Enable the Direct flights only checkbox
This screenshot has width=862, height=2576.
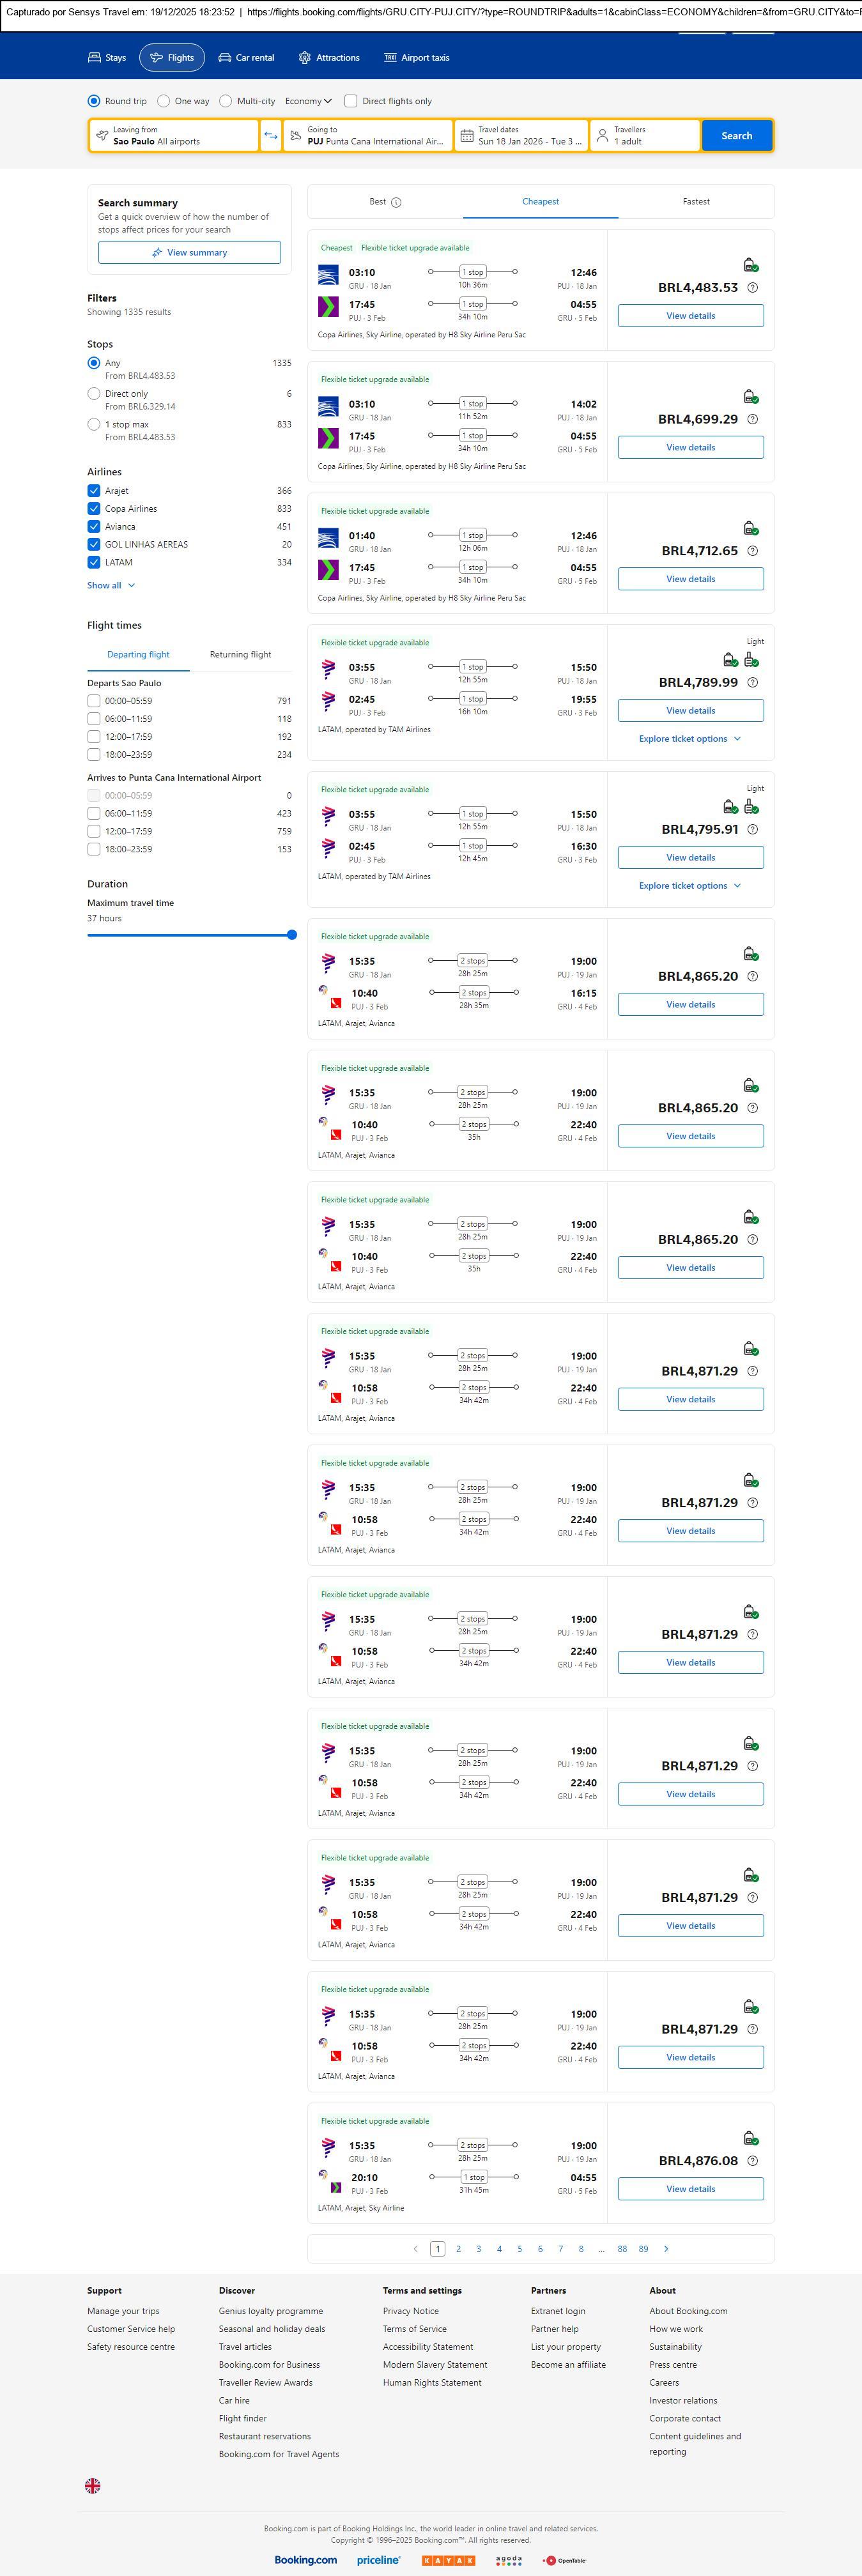[351, 101]
